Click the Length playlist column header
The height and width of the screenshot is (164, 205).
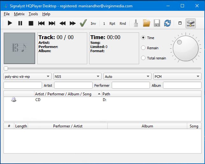21,126
